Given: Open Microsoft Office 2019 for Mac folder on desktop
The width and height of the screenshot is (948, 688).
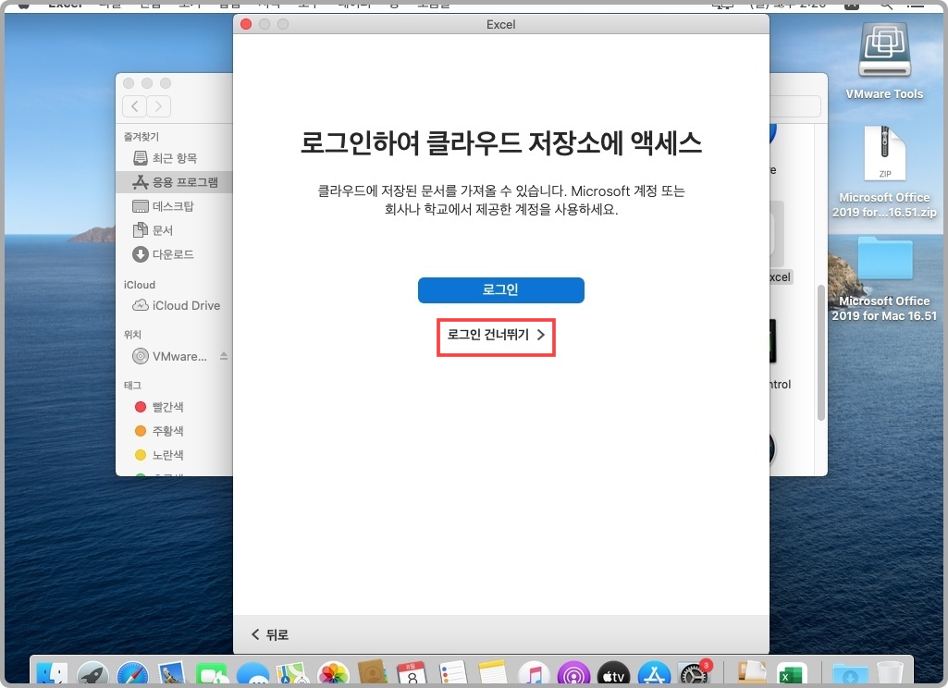Looking at the screenshot, I should pos(884,260).
